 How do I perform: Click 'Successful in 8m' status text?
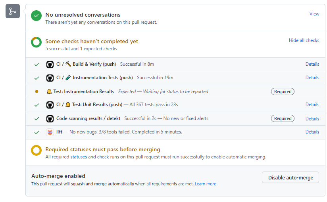(137, 64)
